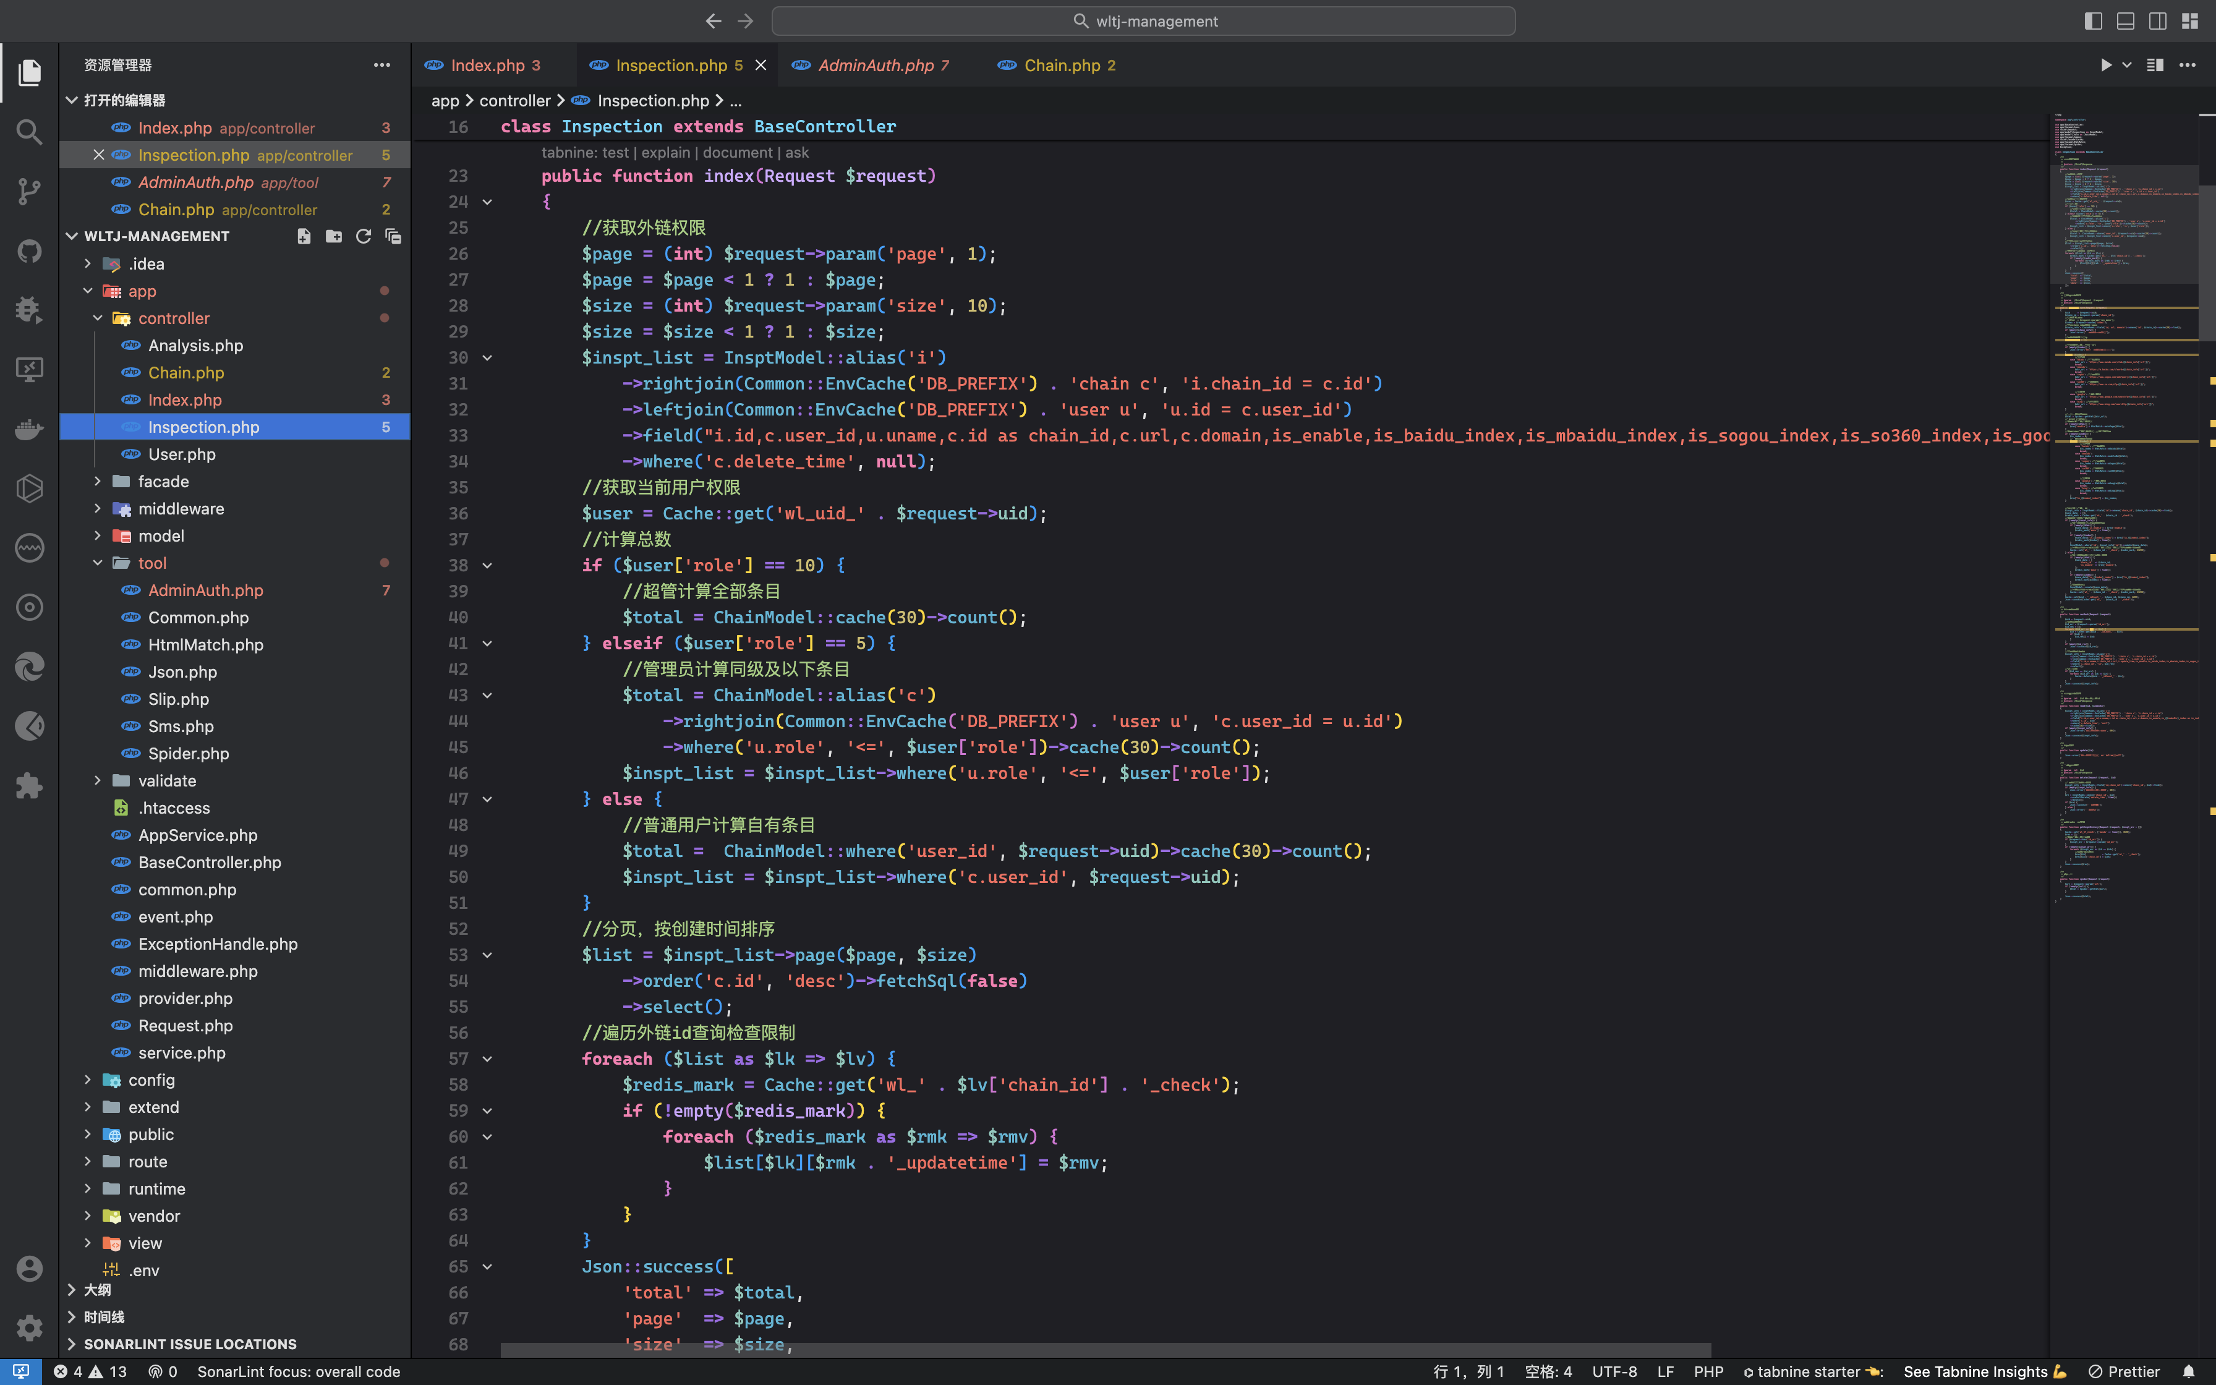Screen dimensions: 2216x1385
Task: Expand the model folder
Action: (x=98, y=536)
